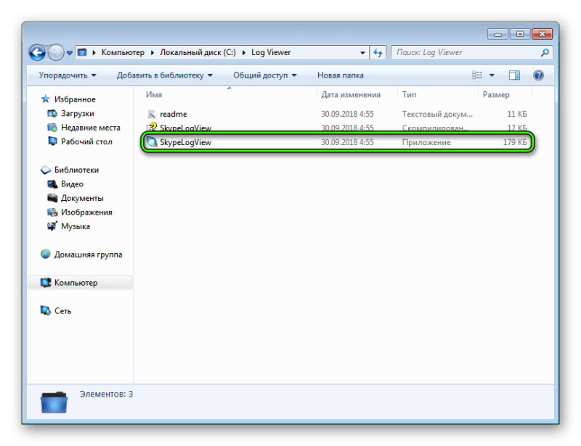The width and height of the screenshot is (581, 446).
Task: Open the Упорядочить menu
Action: tap(68, 75)
